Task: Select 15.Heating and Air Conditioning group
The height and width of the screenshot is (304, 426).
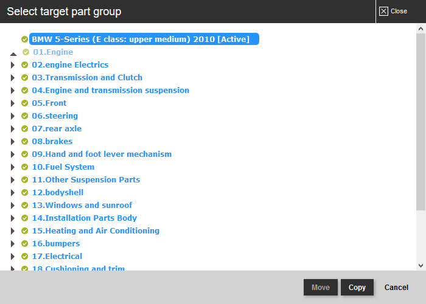Action: 96,230
